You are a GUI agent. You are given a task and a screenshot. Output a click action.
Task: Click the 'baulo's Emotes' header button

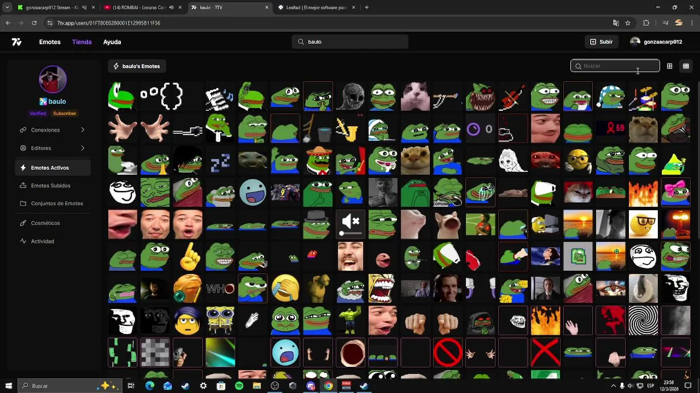(x=137, y=66)
